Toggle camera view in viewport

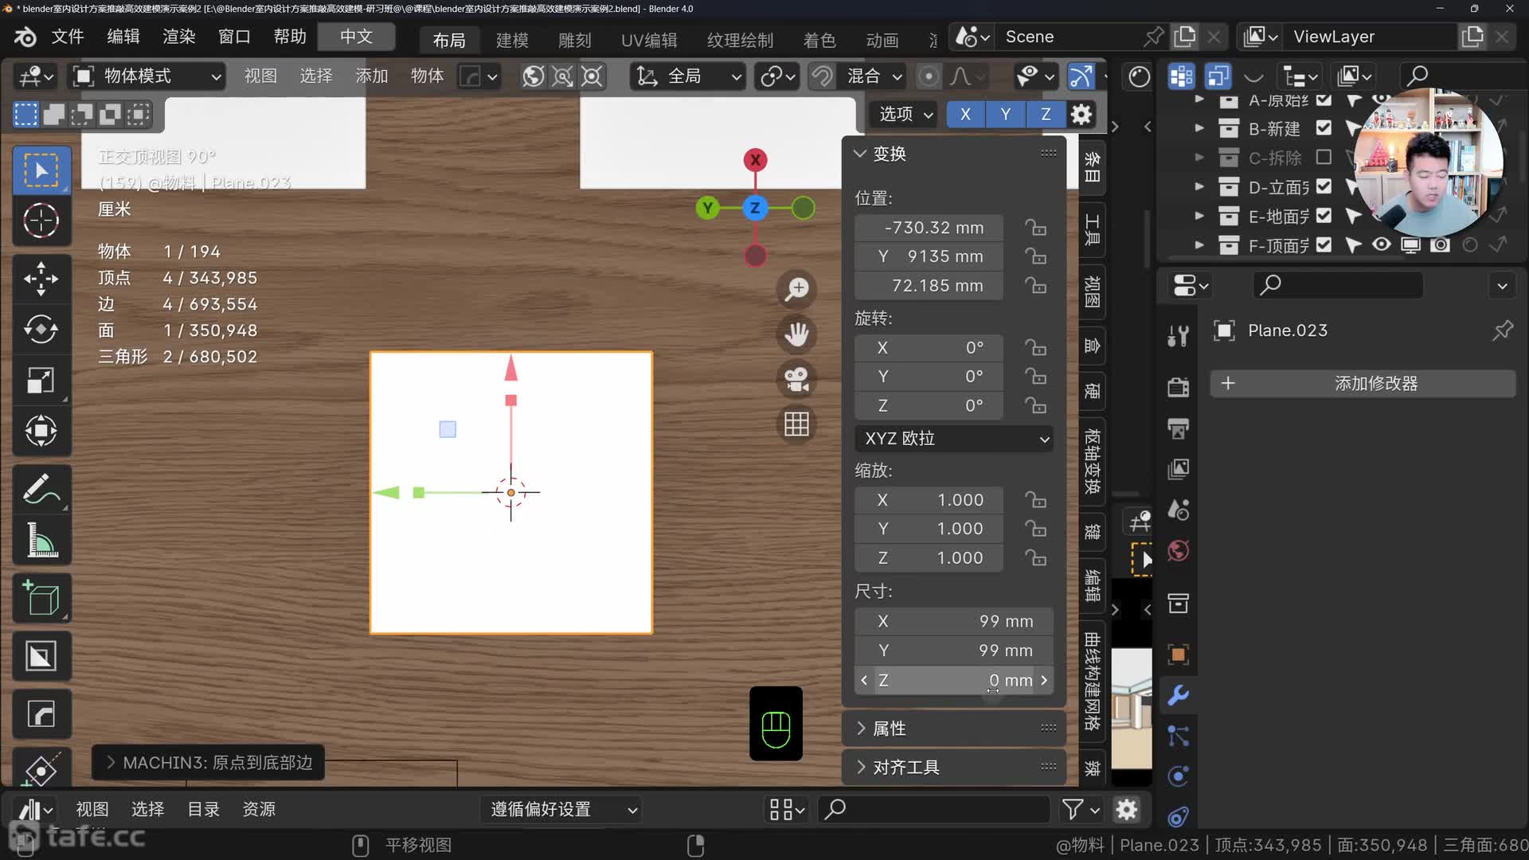(796, 379)
